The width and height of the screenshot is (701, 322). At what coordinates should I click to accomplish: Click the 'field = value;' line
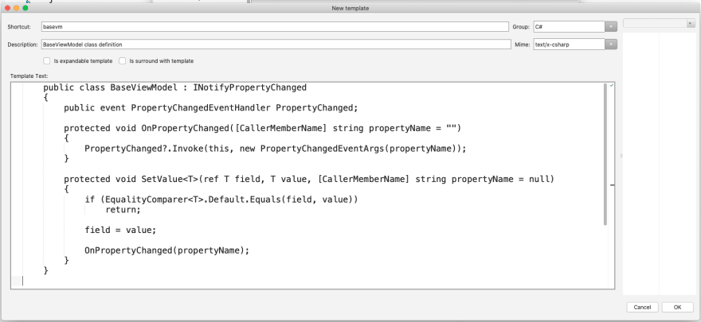click(x=120, y=230)
